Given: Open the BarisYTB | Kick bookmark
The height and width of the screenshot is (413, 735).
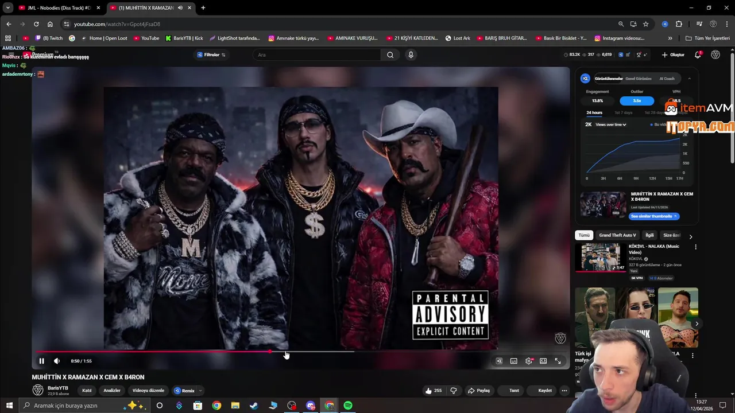Looking at the screenshot, I should pos(184,38).
